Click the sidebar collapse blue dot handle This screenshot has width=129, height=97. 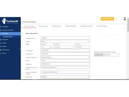point(20,49)
